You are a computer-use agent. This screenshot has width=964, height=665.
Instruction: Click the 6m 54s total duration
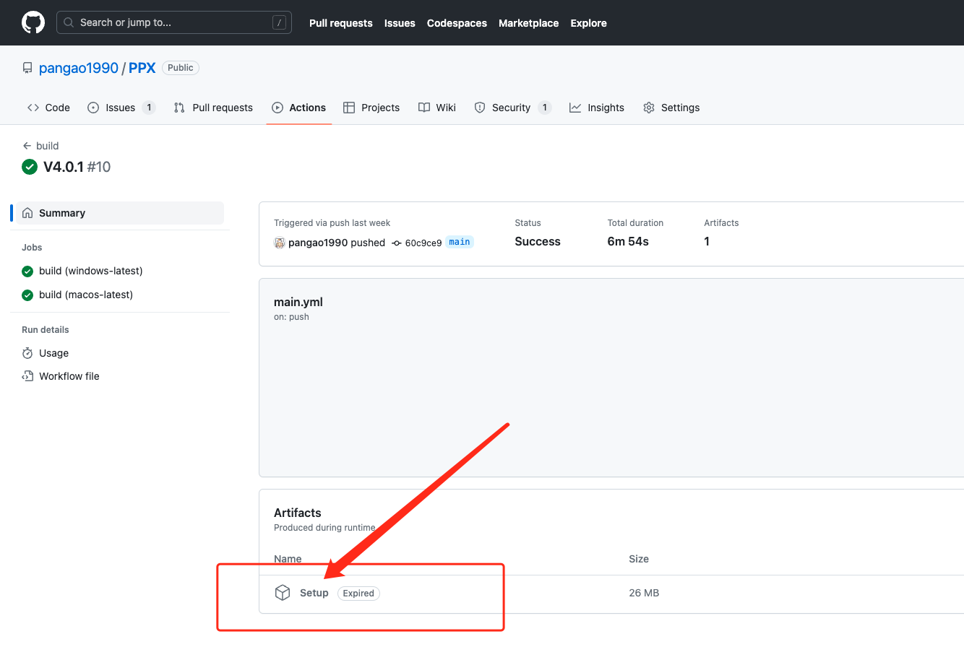coord(628,241)
